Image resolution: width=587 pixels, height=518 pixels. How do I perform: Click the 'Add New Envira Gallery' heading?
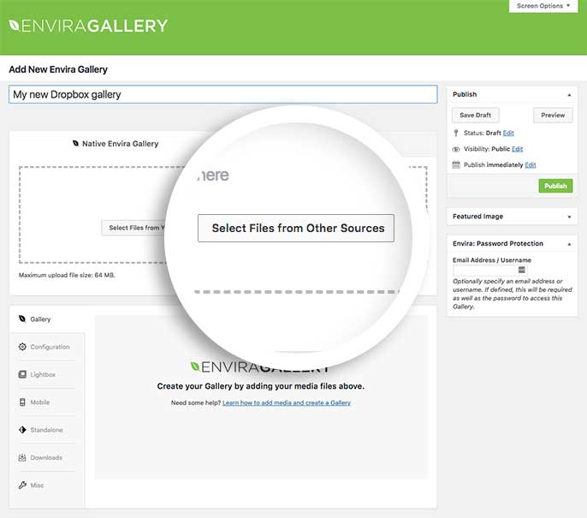click(x=58, y=69)
